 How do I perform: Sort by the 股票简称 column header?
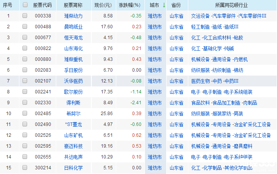73,5
